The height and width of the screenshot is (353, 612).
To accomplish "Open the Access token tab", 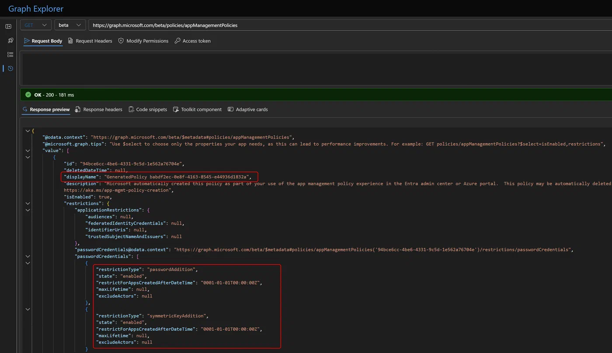I will (192, 41).
